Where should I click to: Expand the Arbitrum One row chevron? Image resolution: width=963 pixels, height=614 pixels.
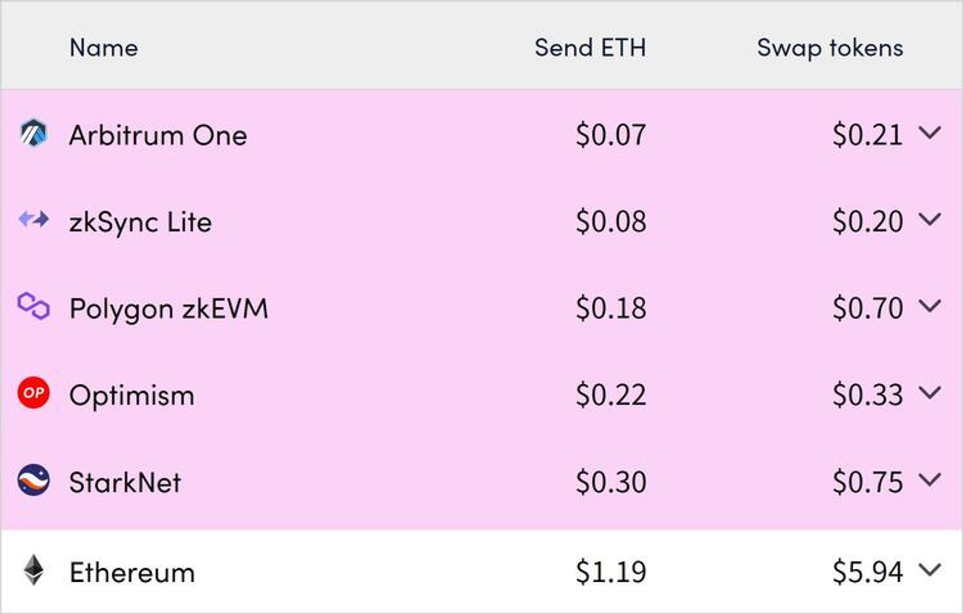929,132
